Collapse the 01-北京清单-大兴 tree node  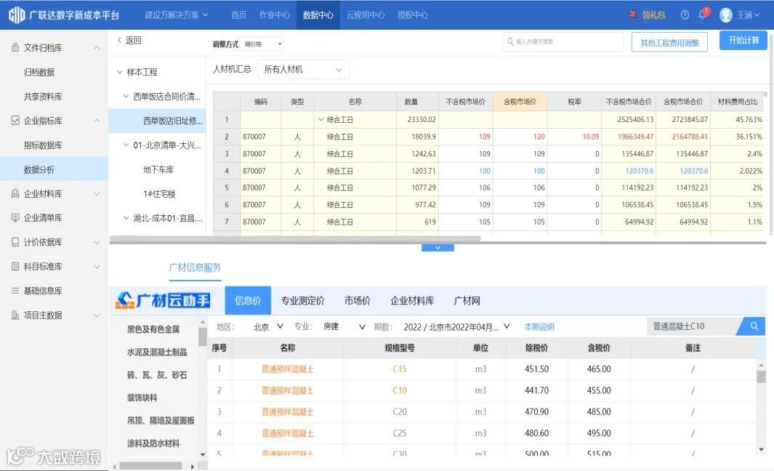[126, 145]
